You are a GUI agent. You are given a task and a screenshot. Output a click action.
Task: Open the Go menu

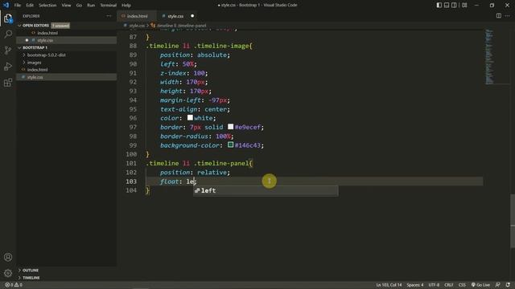(x=79, y=6)
